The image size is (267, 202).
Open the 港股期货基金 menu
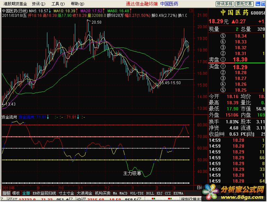(15, 4)
